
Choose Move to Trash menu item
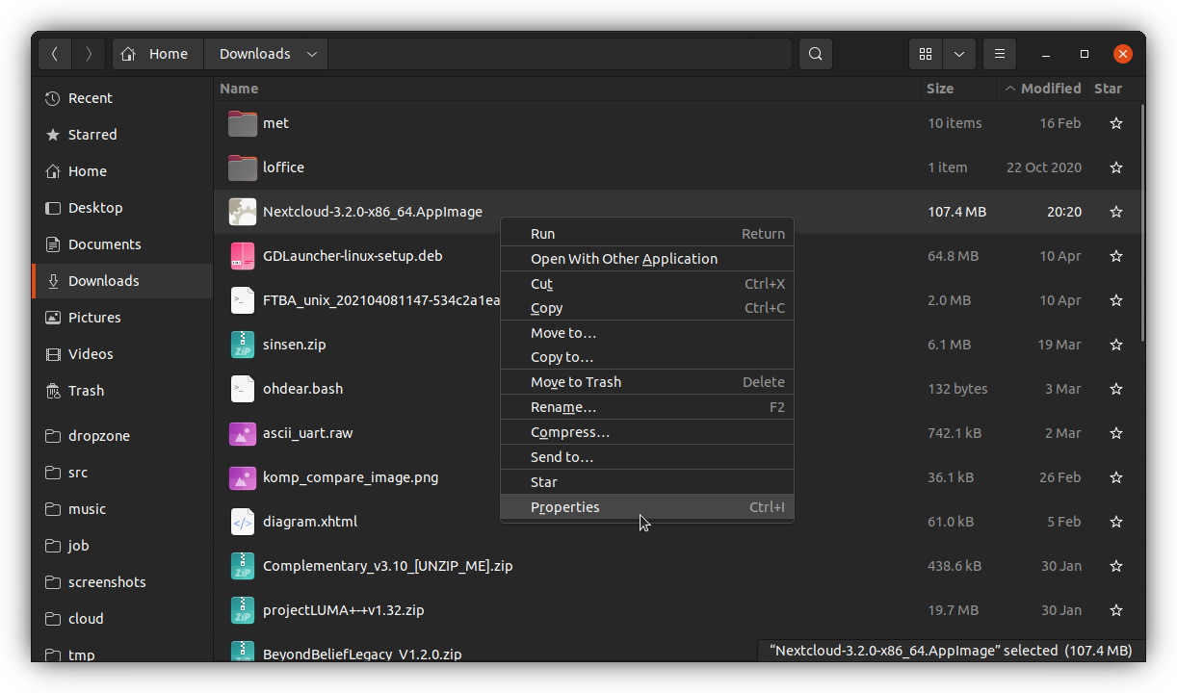(647, 382)
